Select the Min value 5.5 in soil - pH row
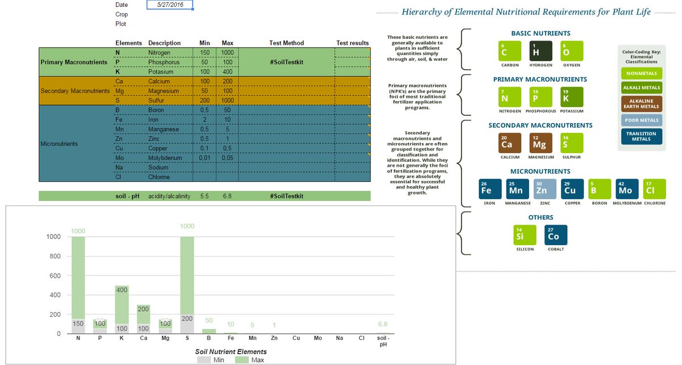The height and width of the screenshot is (365, 682). pyautogui.click(x=205, y=196)
